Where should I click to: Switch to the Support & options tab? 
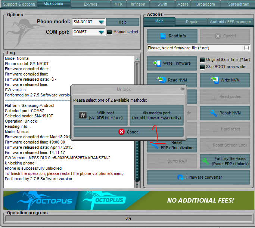click(x=19, y=4)
